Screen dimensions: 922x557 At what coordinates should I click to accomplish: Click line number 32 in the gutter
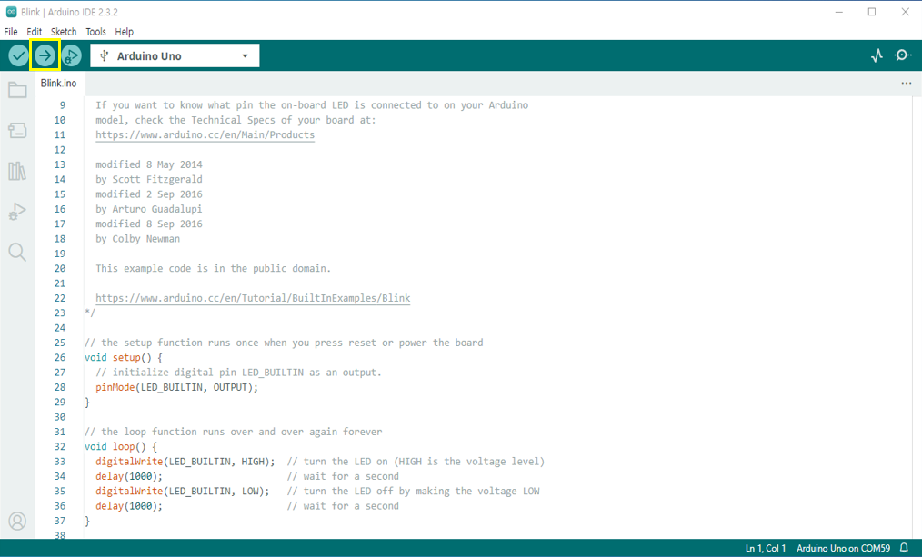60,446
